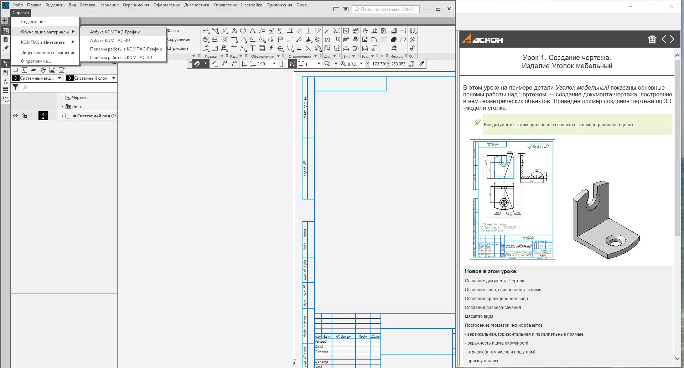Apply the equality constraint (equals sign) icon

[x=299, y=49]
